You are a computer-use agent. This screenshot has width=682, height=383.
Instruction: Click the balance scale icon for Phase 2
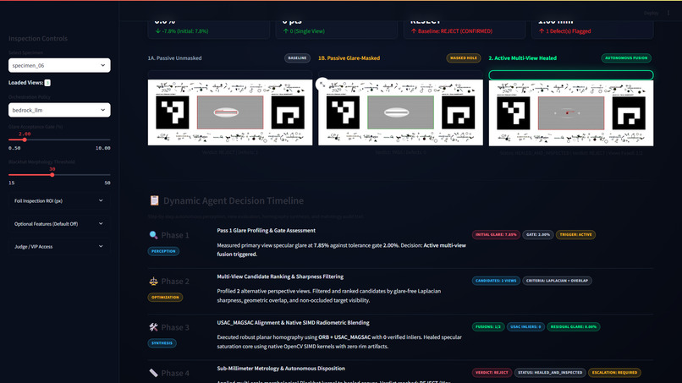pyautogui.click(x=153, y=282)
